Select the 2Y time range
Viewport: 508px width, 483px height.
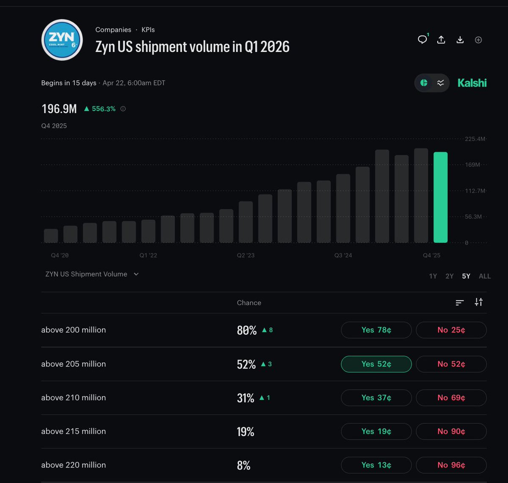[449, 276]
